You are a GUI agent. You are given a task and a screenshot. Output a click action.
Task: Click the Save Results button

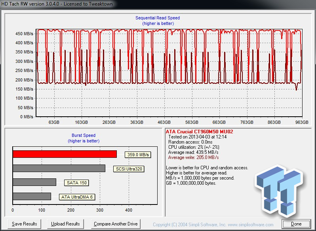coord(25,224)
